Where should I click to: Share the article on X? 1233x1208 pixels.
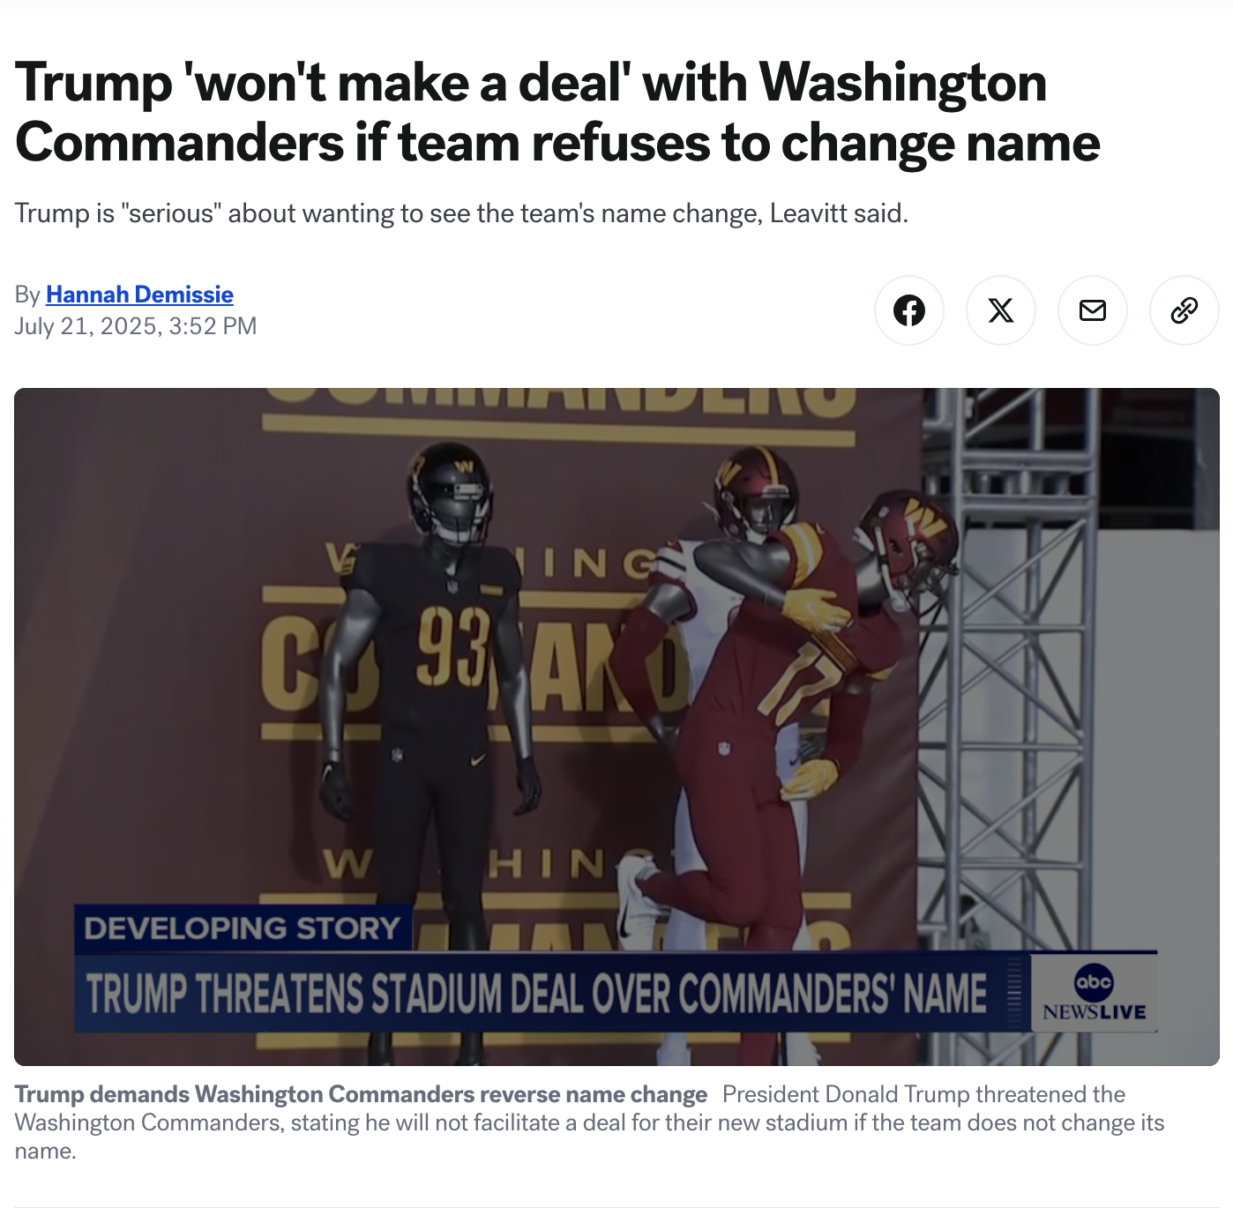coord(1001,310)
